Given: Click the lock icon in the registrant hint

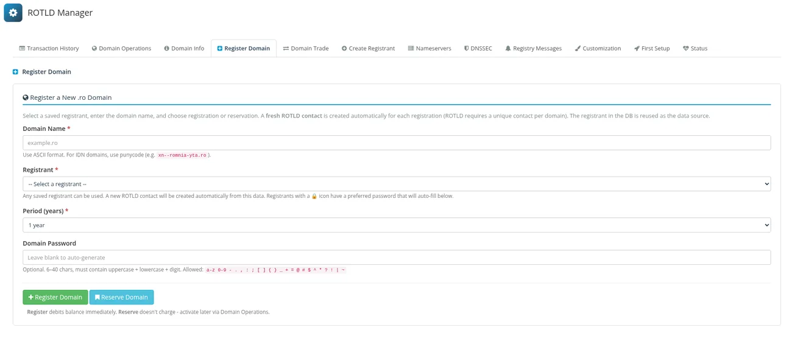Looking at the screenshot, I should click(314, 196).
